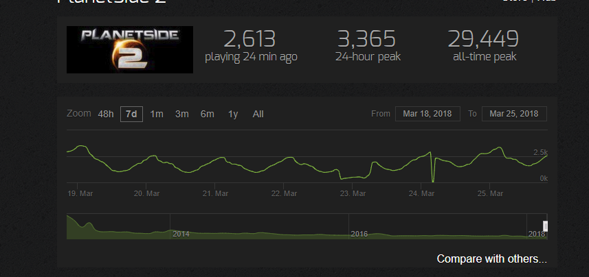Zoom the chart to 6m

click(208, 114)
